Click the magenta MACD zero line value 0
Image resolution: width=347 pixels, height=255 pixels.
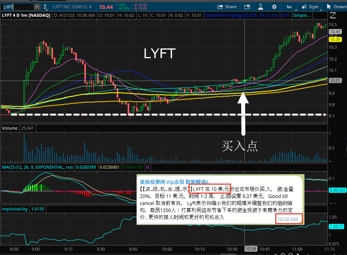tap(148, 167)
